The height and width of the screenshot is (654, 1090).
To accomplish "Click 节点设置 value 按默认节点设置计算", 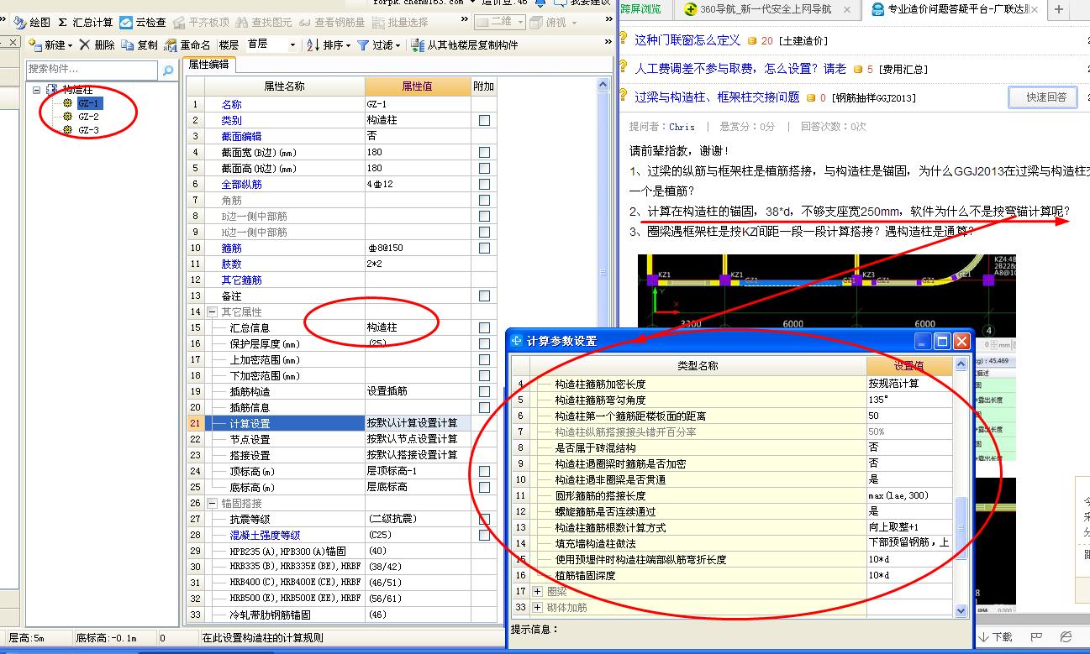I will 418,440.
